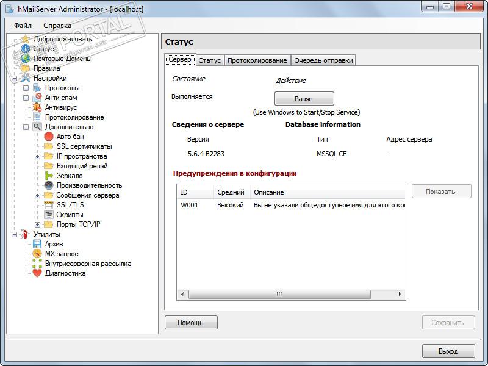Click the left arrow of warnings scrollbar
The width and height of the screenshot is (488, 366).
(x=182, y=294)
